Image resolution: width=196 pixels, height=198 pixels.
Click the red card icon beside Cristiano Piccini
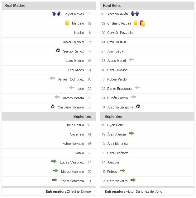pos(142,23)
